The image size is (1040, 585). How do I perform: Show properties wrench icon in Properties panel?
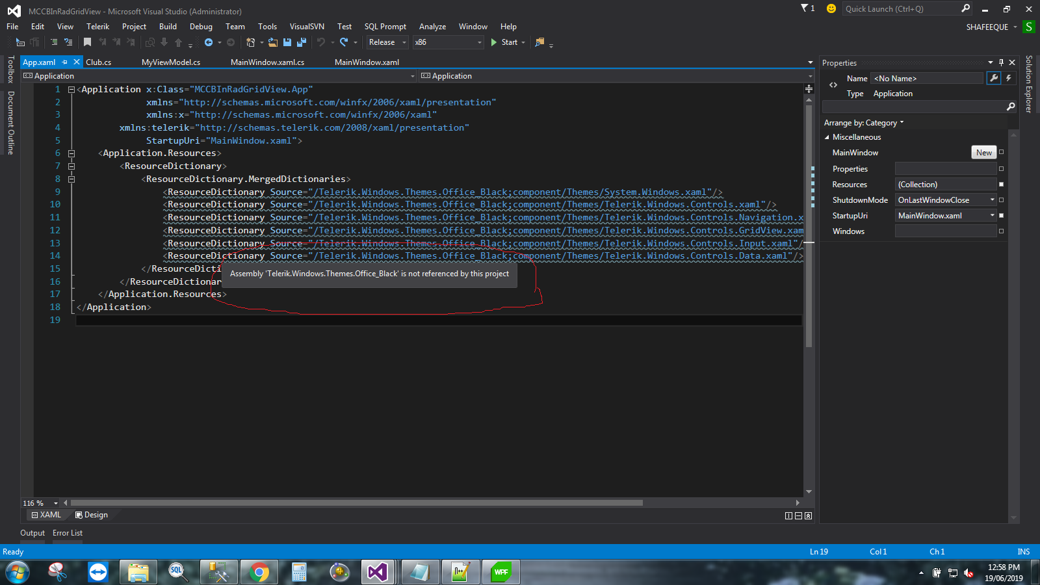(x=994, y=78)
